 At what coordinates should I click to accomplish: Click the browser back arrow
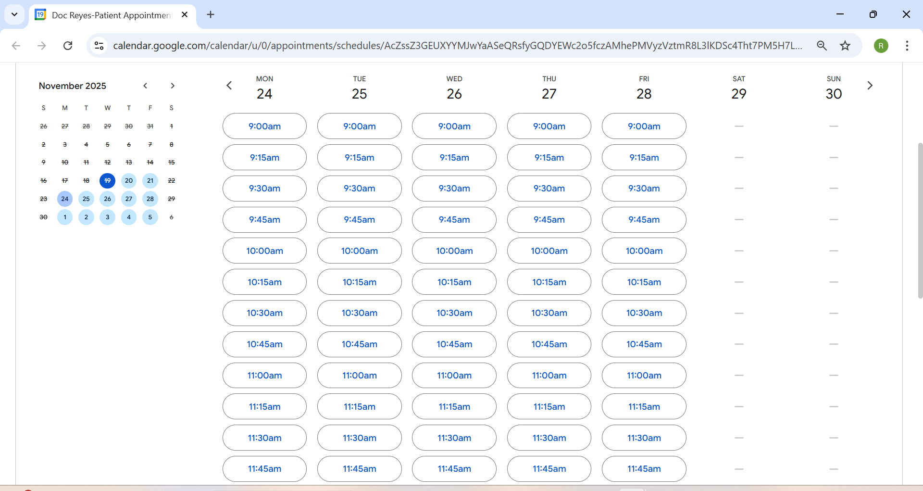click(16, 46)
